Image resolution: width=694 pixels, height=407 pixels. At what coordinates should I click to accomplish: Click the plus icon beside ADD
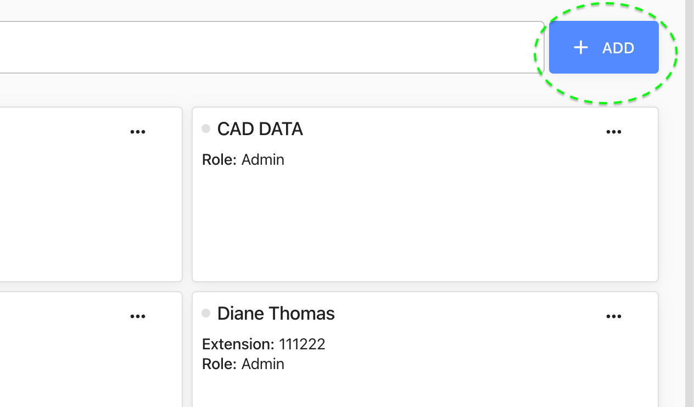point(580,48)
